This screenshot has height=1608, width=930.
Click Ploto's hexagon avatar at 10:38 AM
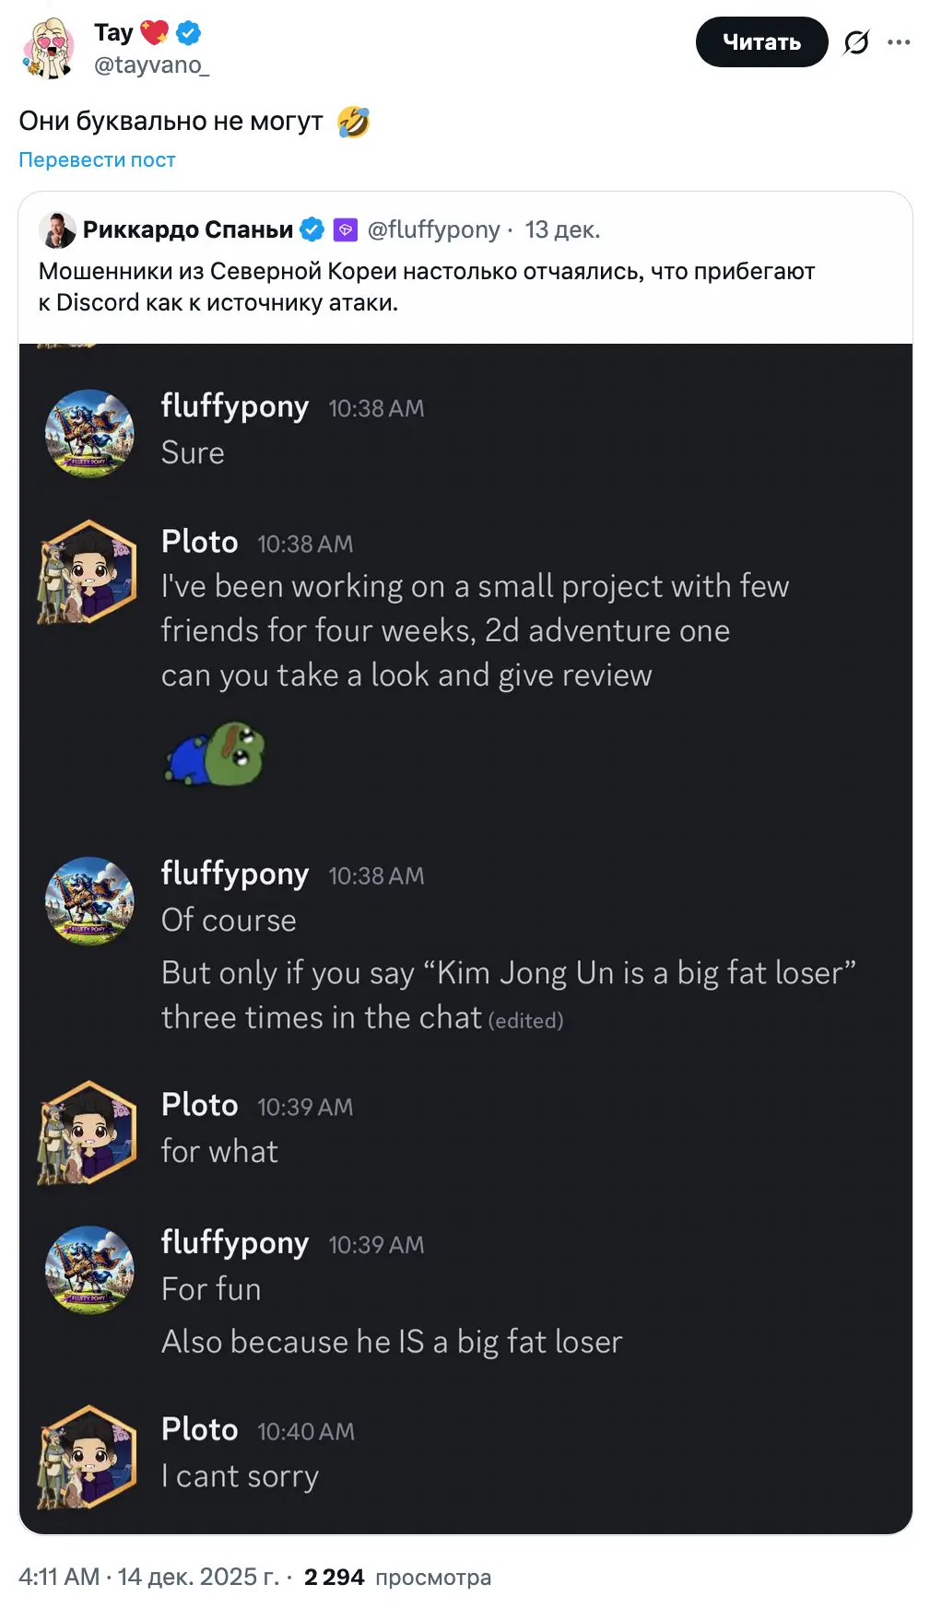click(x=88, y=572)
